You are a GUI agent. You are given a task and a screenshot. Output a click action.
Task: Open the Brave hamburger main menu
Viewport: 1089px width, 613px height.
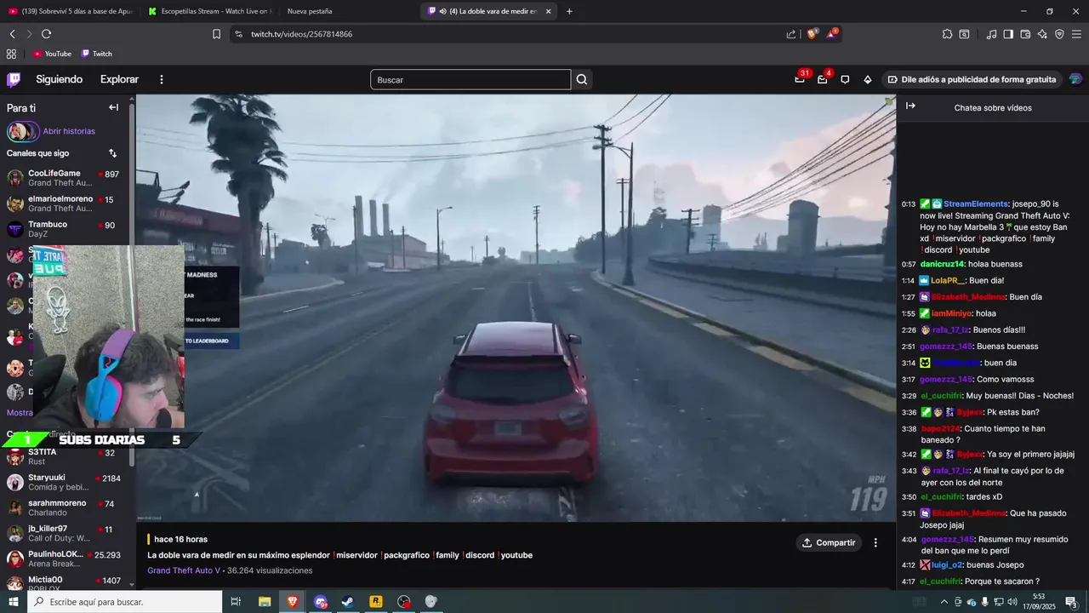pos(1076,34)
